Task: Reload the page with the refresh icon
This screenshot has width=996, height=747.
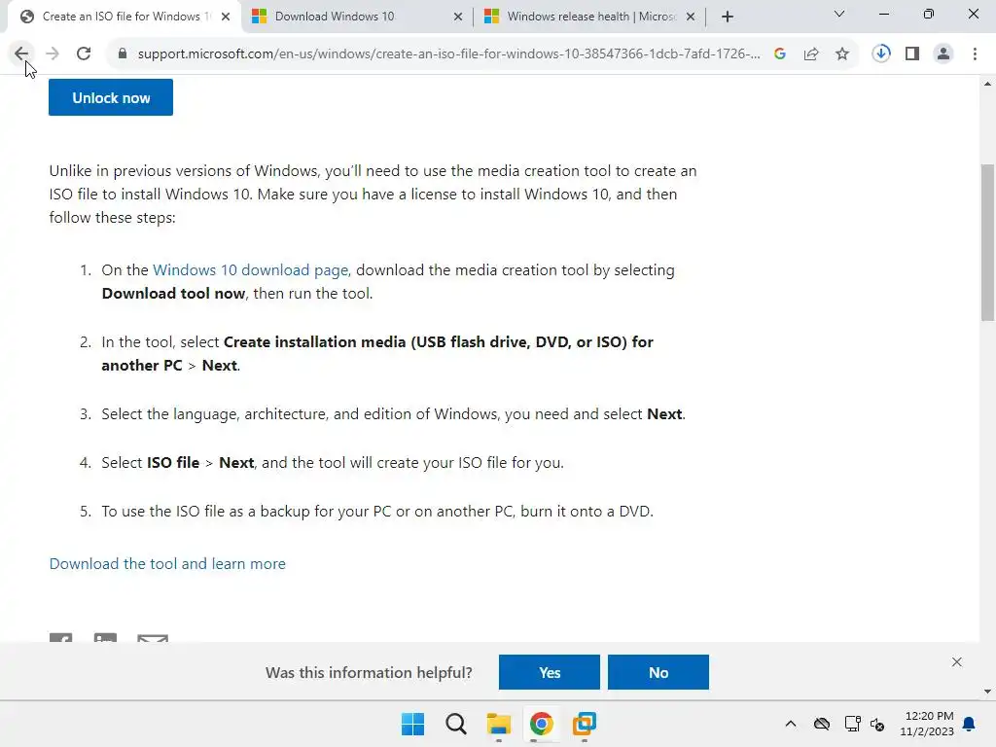Action: coord(84,53)
